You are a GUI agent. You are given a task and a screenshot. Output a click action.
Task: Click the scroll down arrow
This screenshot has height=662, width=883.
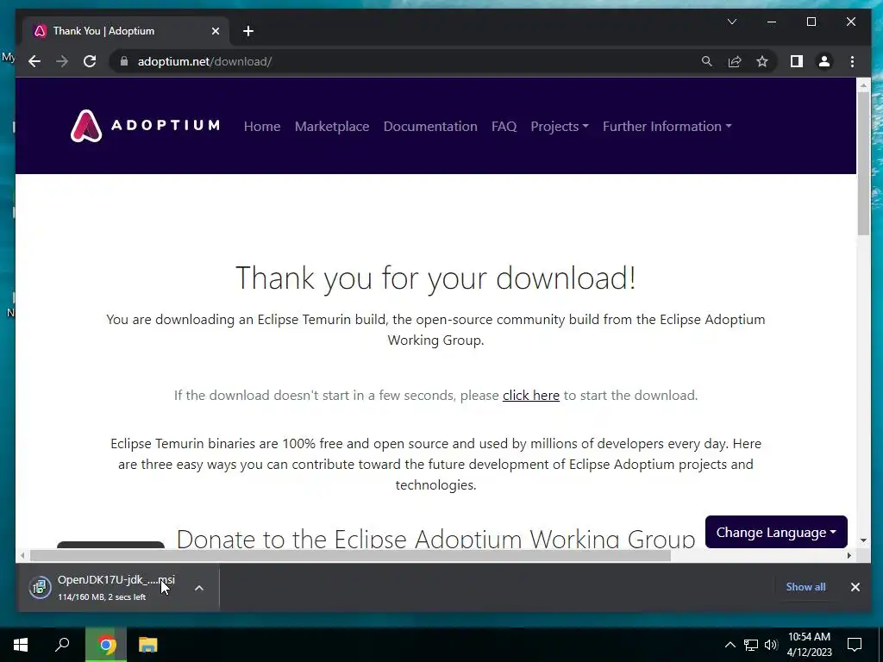click(x=863, y=540)
